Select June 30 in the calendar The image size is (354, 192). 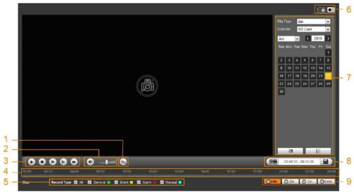(281, 91)
